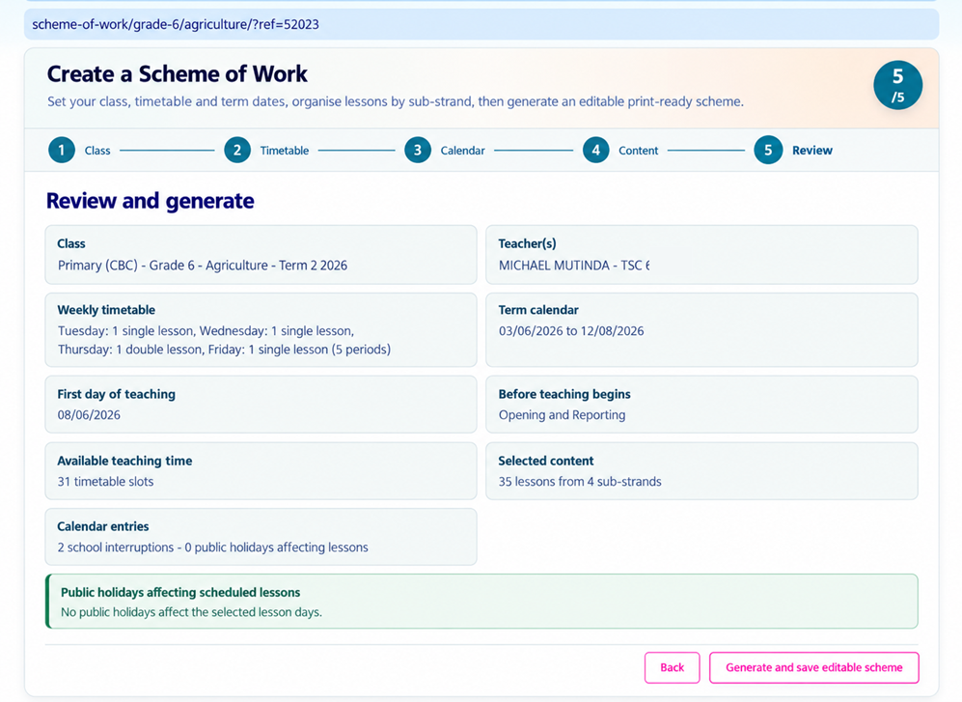Click the step 5 circle for Review
The image size is (962, 702).
click(x=767, y=150)
